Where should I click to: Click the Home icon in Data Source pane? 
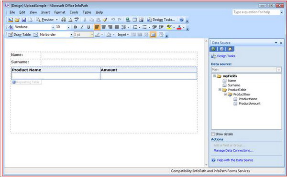click(230, 49)
